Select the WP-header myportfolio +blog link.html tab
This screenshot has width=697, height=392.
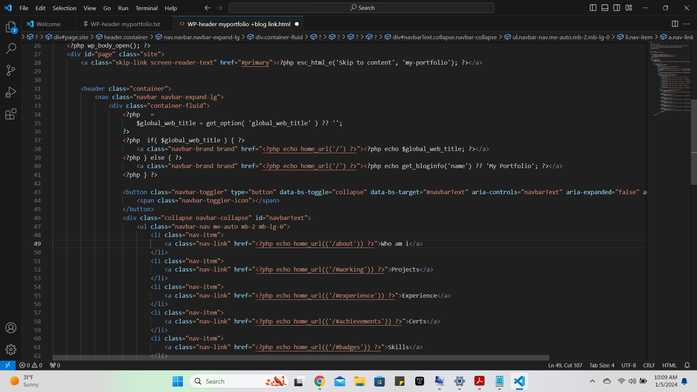(239, 24)
